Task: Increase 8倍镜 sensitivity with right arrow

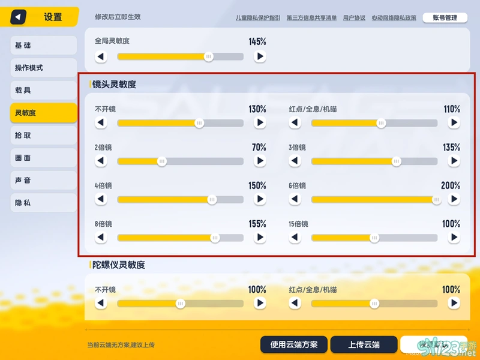Action: click(x=260, y=238)
